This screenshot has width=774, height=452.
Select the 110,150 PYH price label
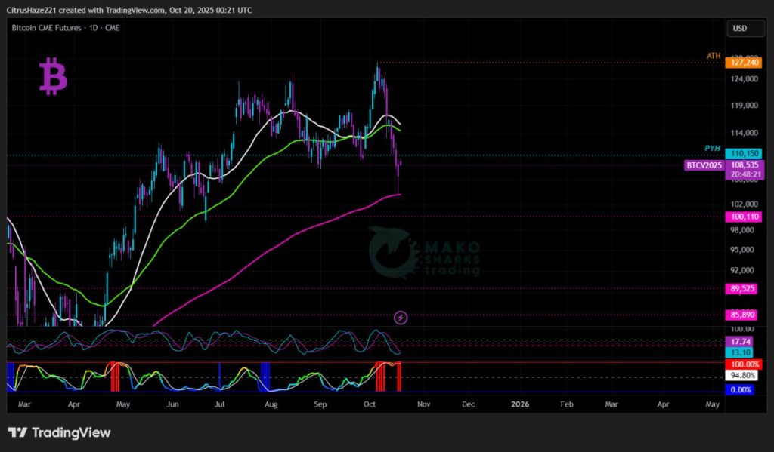coord(745,154)
